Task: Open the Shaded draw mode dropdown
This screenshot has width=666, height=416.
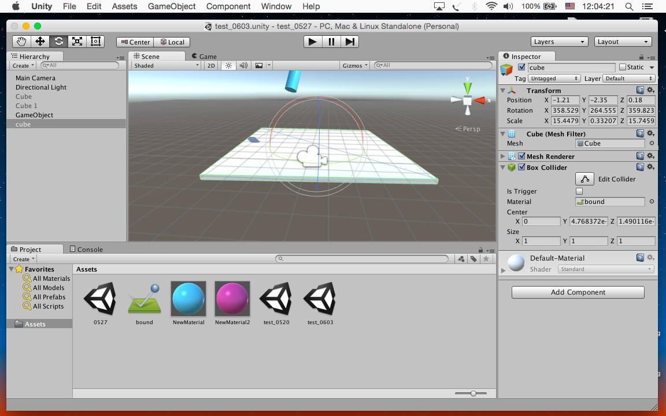Action: [166, 65]
